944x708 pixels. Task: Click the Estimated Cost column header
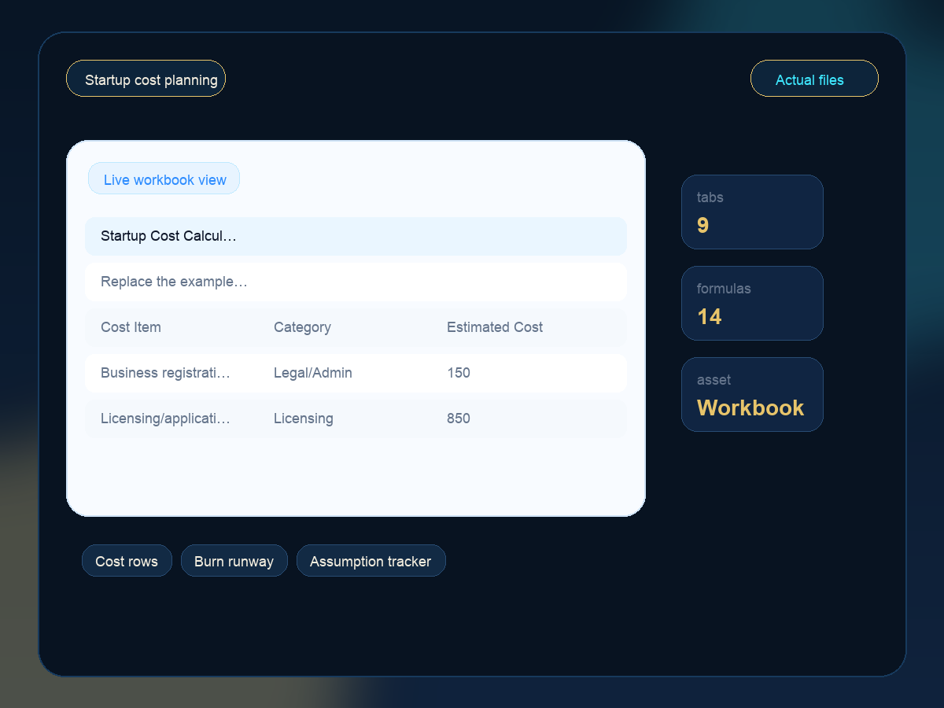(495, 327)
